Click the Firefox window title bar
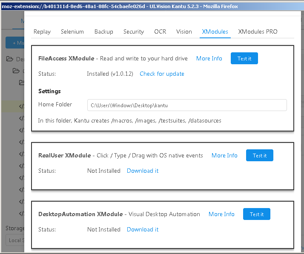The height and width of the screenshot is (254, 304). [152, 6]
